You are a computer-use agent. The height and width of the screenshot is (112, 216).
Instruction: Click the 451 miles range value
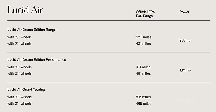[143, 73]
